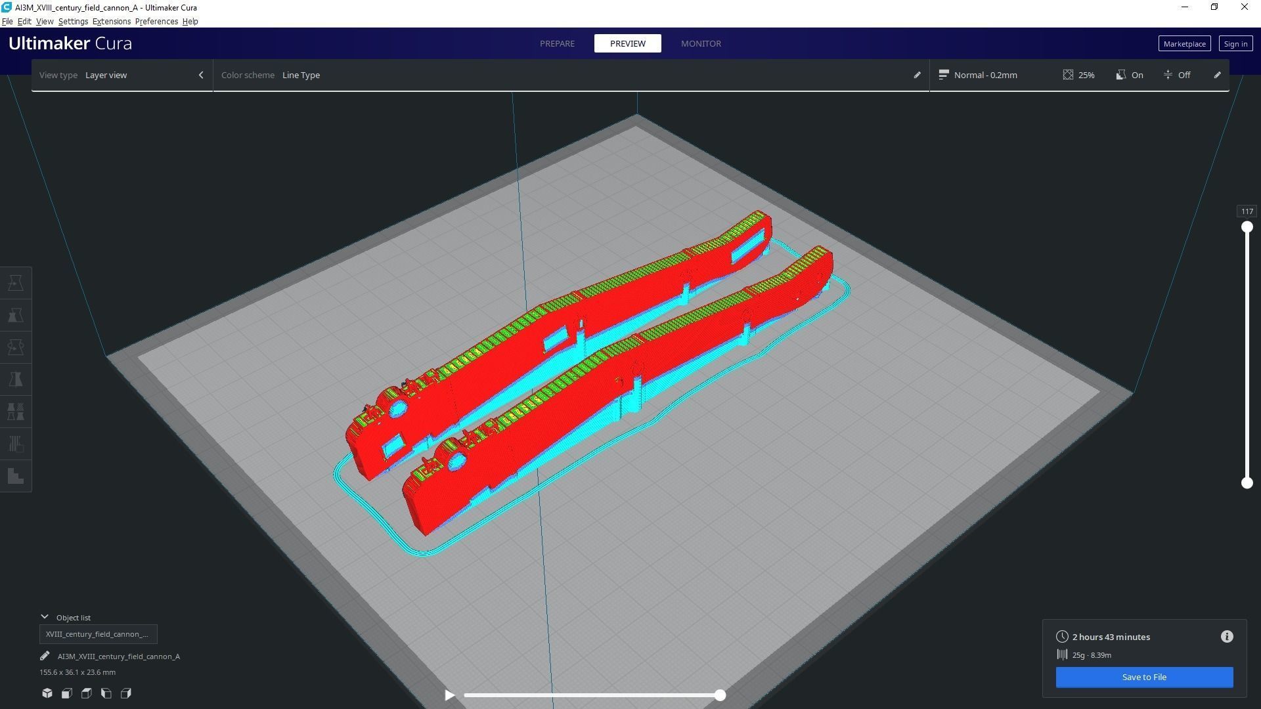This screenshot has width=1261, height=709.
Task: Open the Marketplace button
Action: pos(1184,44)
